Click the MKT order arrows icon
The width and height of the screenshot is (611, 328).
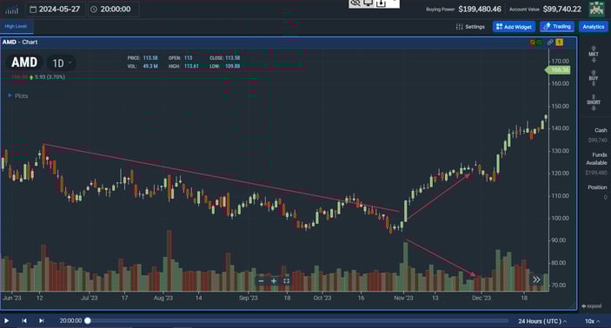(594, 54)
